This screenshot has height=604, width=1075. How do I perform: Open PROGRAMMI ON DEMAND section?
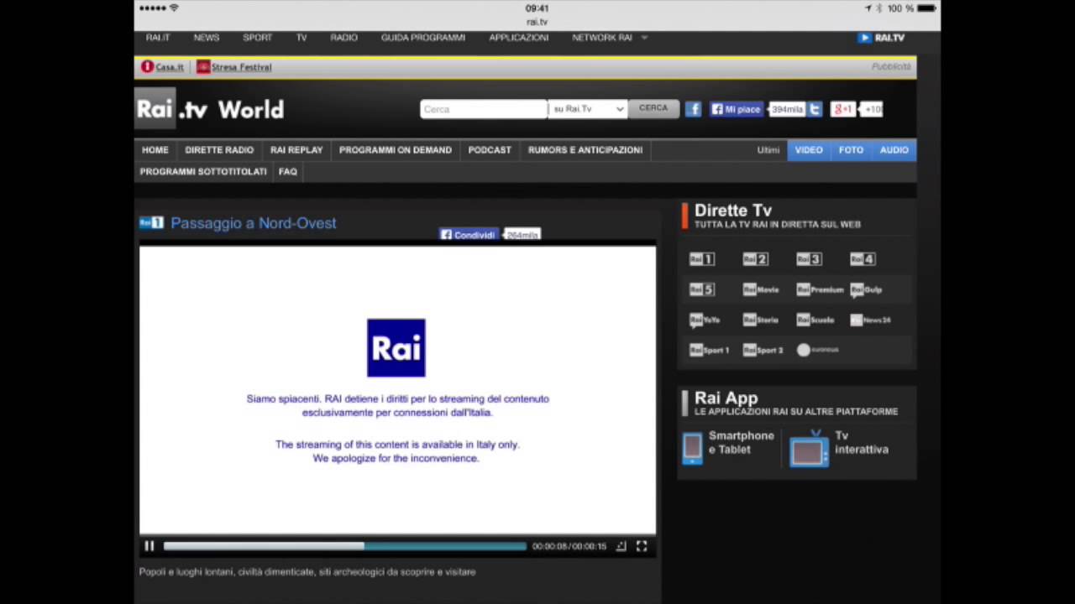click(x=396, y=150)
